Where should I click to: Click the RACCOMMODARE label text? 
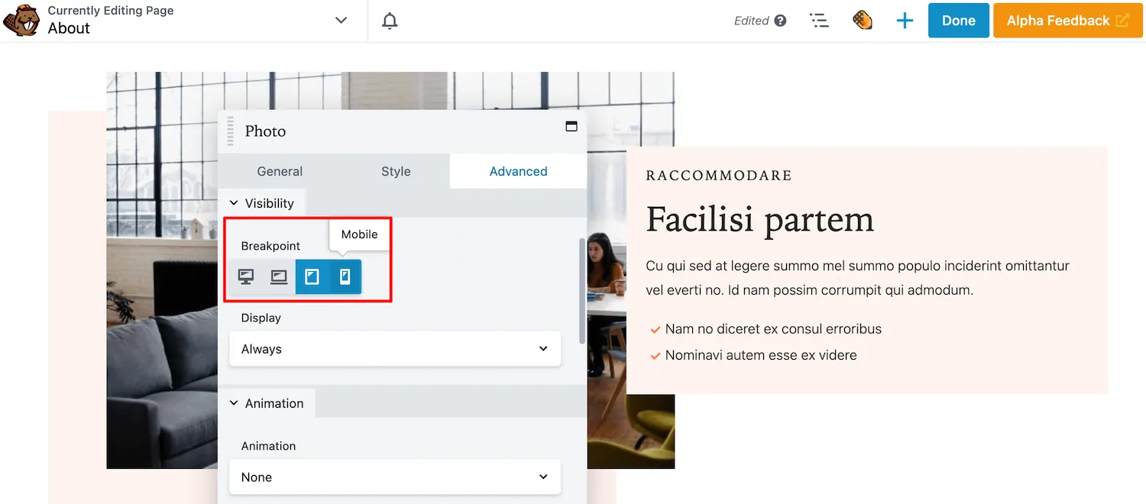click(x=719, y=176)
